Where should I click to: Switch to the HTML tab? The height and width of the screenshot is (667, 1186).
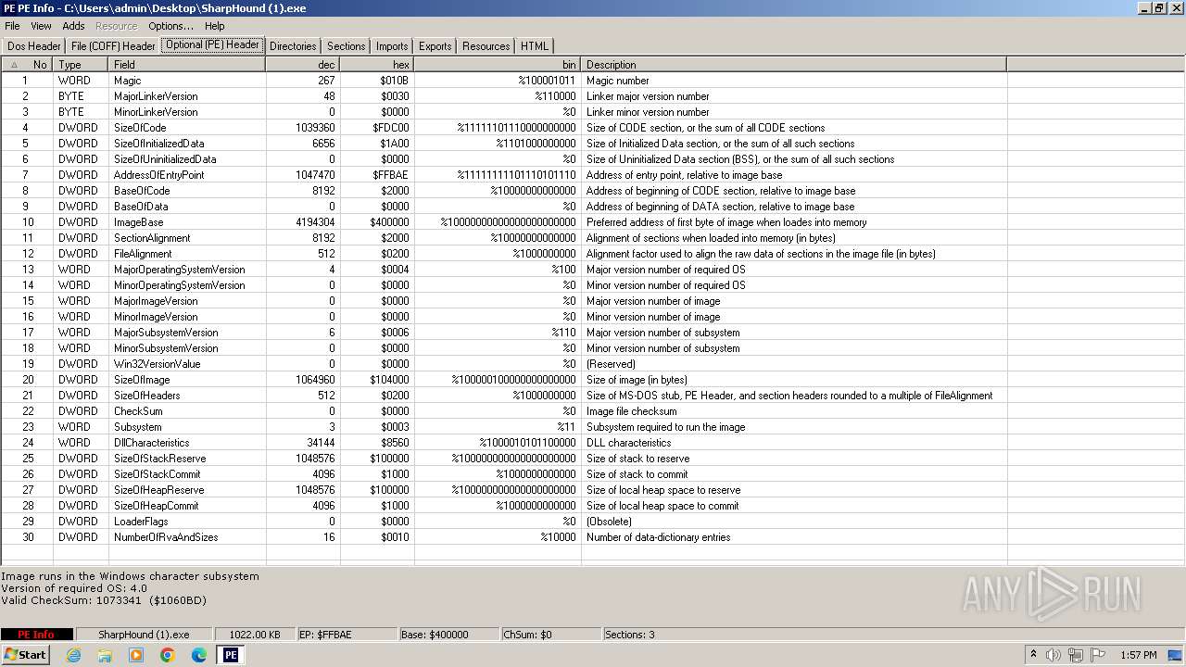tap(535, 45)
